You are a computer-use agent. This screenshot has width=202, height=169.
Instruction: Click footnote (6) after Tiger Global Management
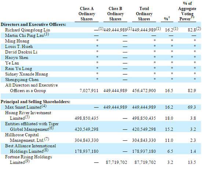51,128
